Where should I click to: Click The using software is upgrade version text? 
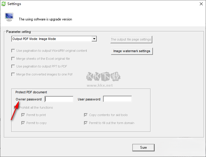[45, 19]
